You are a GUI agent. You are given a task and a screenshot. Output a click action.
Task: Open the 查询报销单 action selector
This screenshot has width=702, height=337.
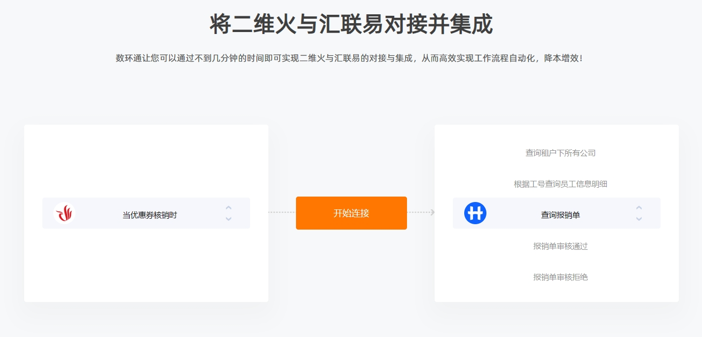coord(556,213)
